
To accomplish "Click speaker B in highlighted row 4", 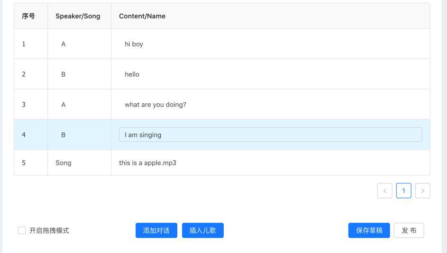I will [64, 135].
